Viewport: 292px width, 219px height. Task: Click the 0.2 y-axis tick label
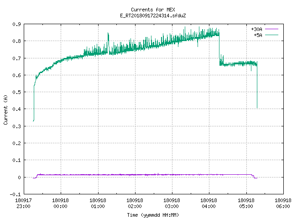[16, 143]
